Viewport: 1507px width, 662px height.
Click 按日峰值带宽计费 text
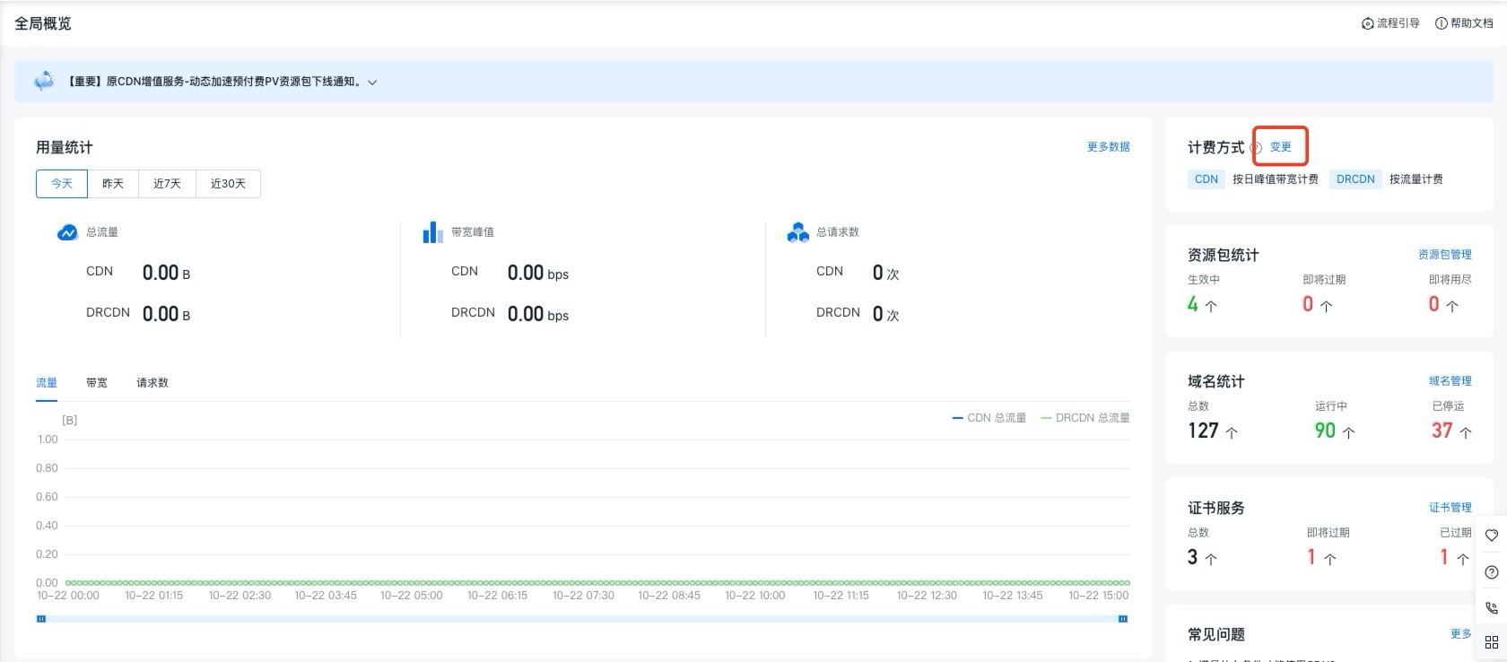[1276, 179]
